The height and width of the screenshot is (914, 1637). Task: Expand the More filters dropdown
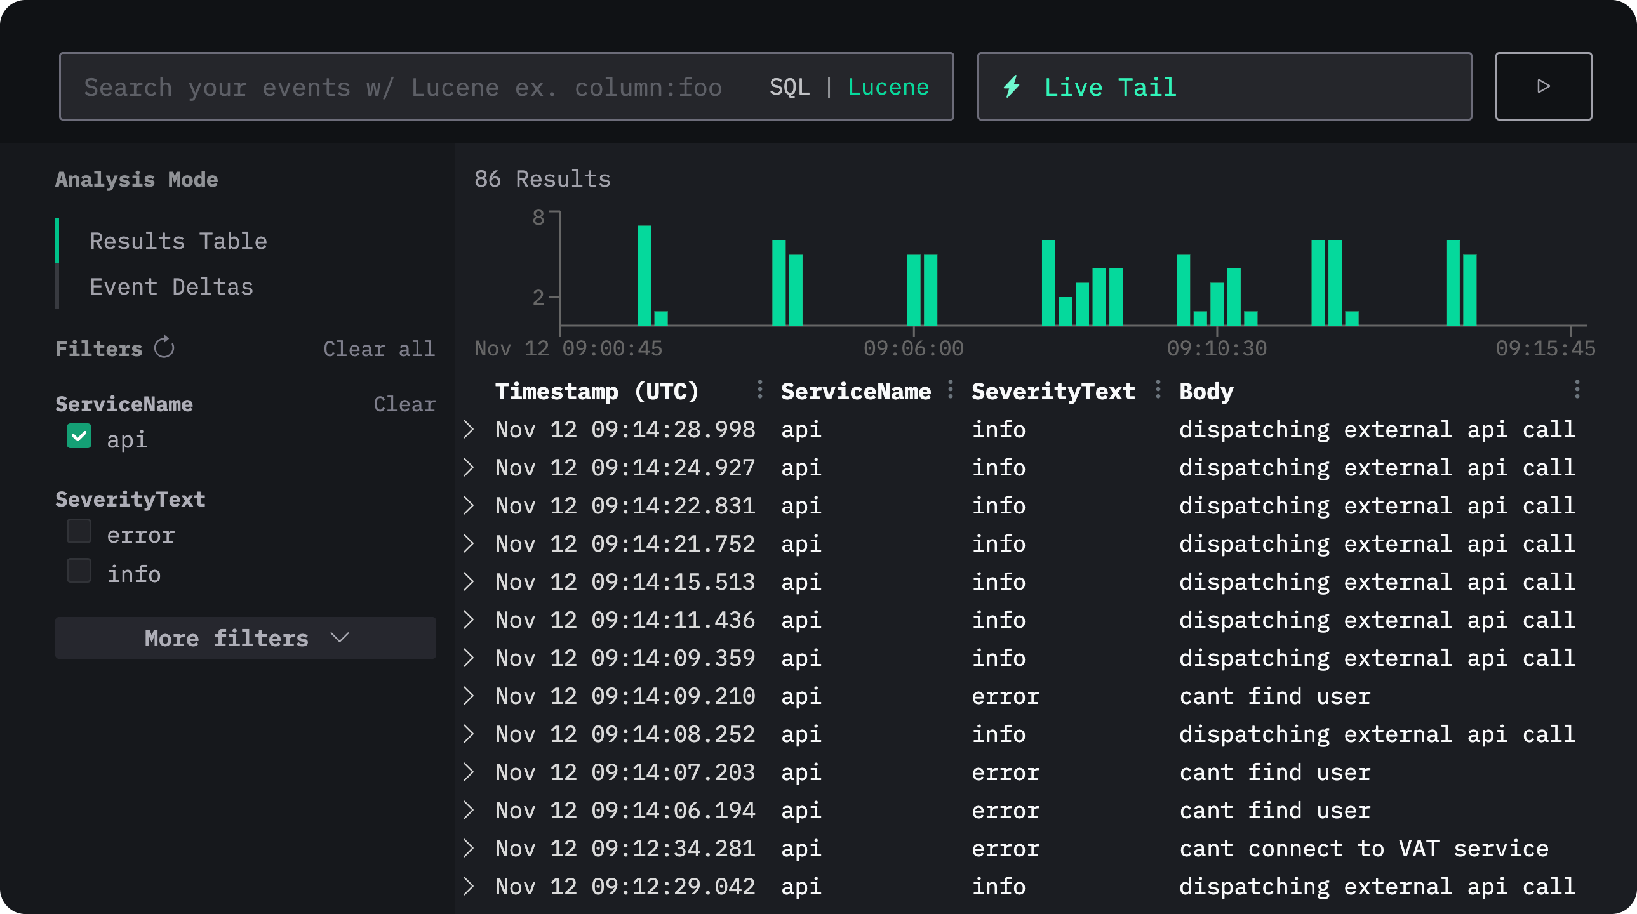[x=245, y=638]
